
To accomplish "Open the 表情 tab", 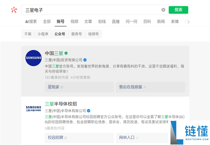I will tap(175, 21).
